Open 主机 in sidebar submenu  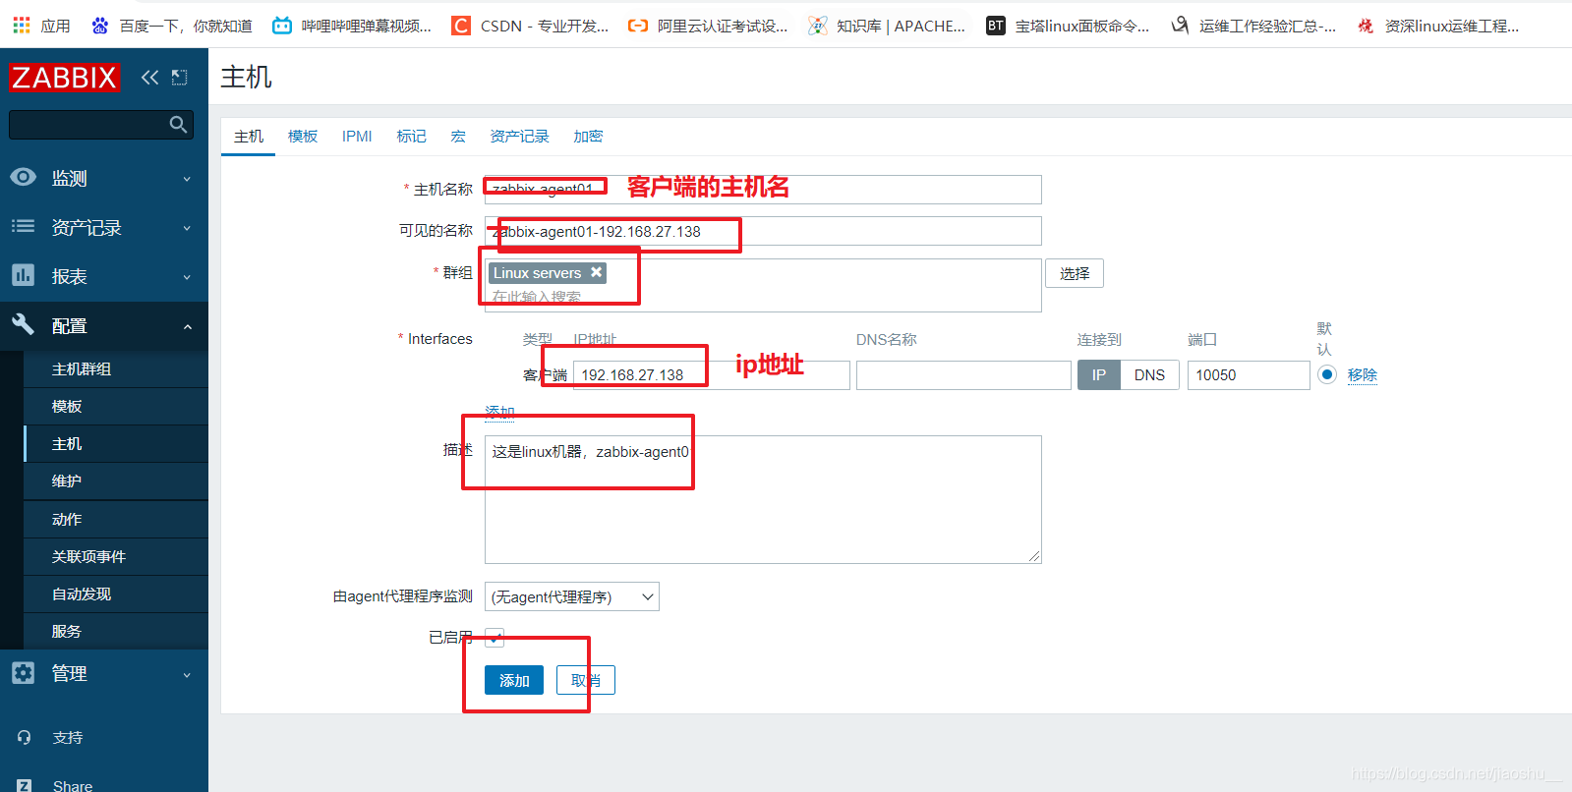pos(116,443)
